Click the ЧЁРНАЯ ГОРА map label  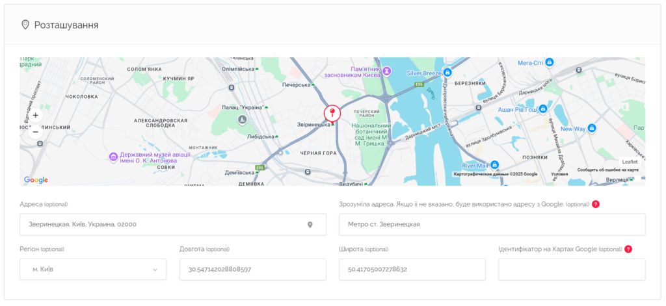coord(318,153)
